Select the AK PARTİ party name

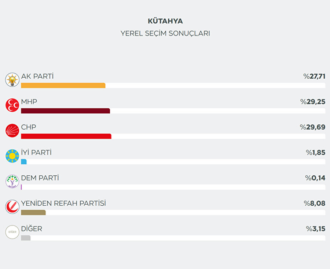tap(37, 76)
